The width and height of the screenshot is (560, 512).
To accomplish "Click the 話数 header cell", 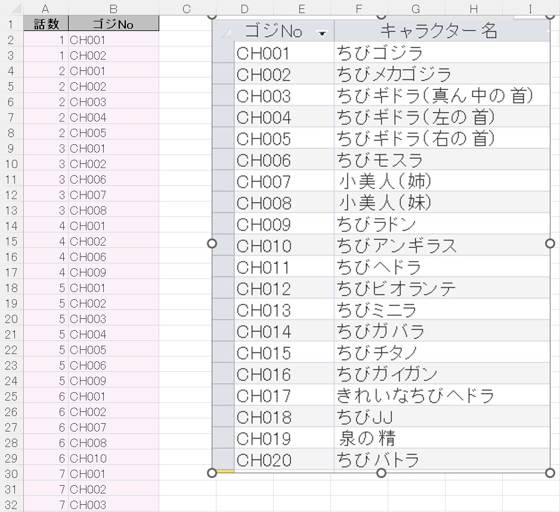I will 46,24.
